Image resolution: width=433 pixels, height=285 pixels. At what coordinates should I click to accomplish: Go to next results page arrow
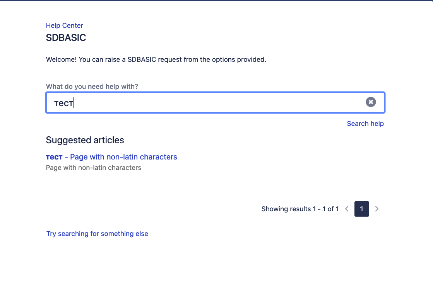(x=377, y=209)
